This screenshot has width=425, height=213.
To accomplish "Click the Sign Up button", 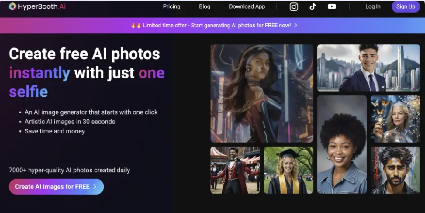I will coord(406,7).
